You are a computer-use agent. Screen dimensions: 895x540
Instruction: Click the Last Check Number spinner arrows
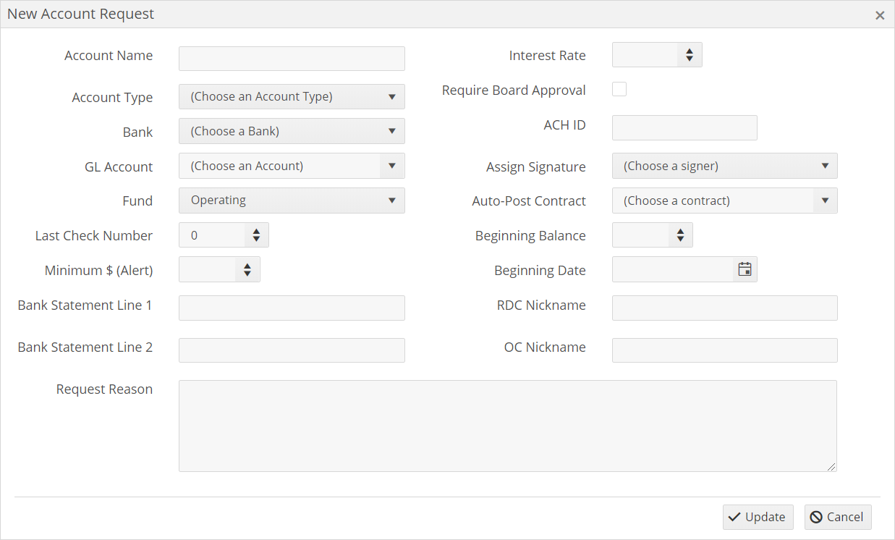point(256,235)
